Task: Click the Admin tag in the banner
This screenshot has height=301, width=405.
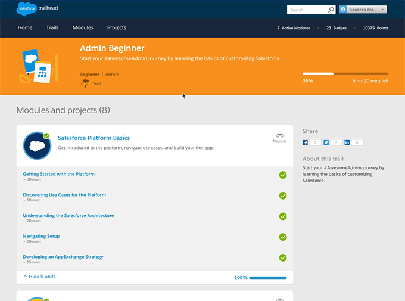Action: pos(112,75)
